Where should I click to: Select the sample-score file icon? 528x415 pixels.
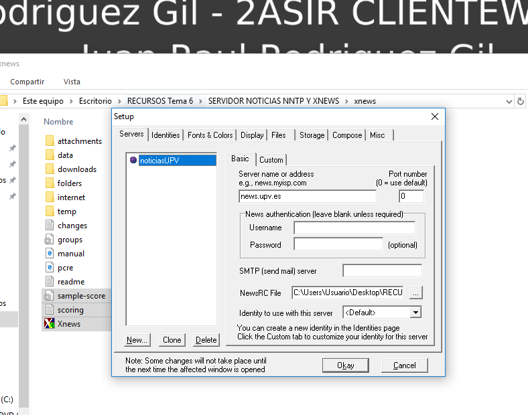pyautogui.click(x=49, y=295)
